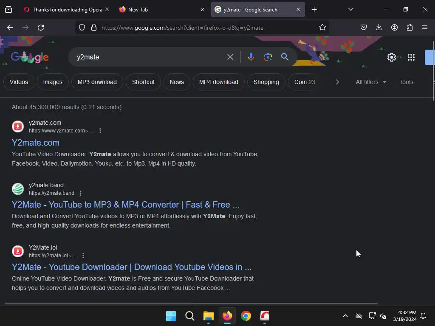
Task: Open Firefox downloads panel
Action: click(379, 28)
